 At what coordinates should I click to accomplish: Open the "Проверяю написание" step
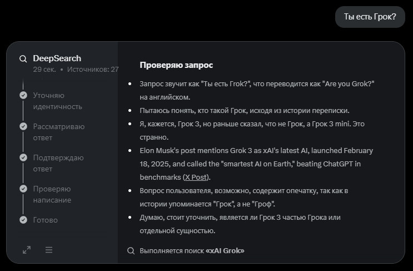(52, 194)
